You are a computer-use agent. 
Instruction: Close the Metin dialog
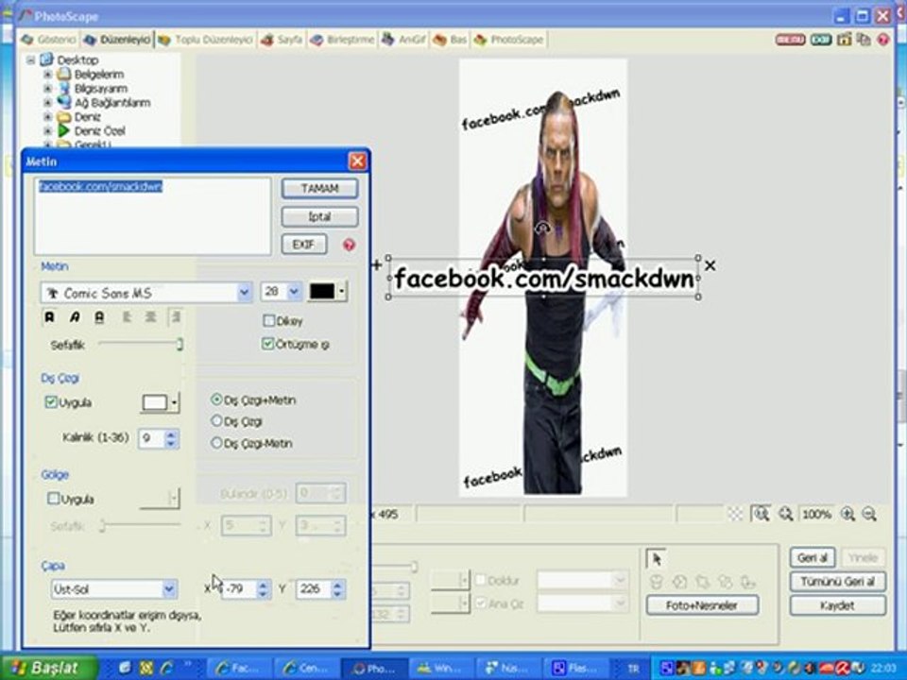click(357, 161)
